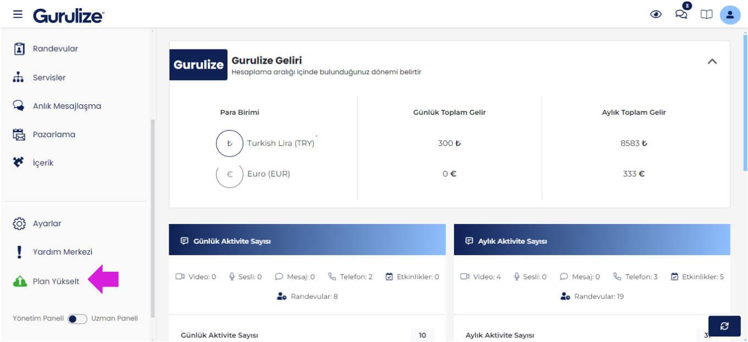Viewport: 748px width, 342px height.
Task: Click the Gurulize Geliri card logo
Action: point(198,65)
